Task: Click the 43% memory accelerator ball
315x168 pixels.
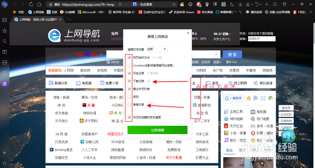Action: click(x=288, y=136)
